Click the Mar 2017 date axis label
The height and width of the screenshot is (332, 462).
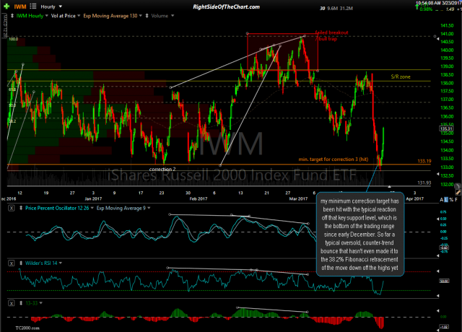pyautogui.click(x=298, y=199)
